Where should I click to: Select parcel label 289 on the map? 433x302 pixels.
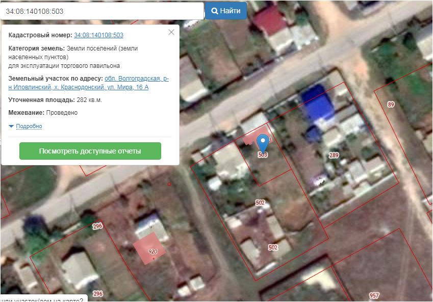pyautogui.click(x=334, y=155)
